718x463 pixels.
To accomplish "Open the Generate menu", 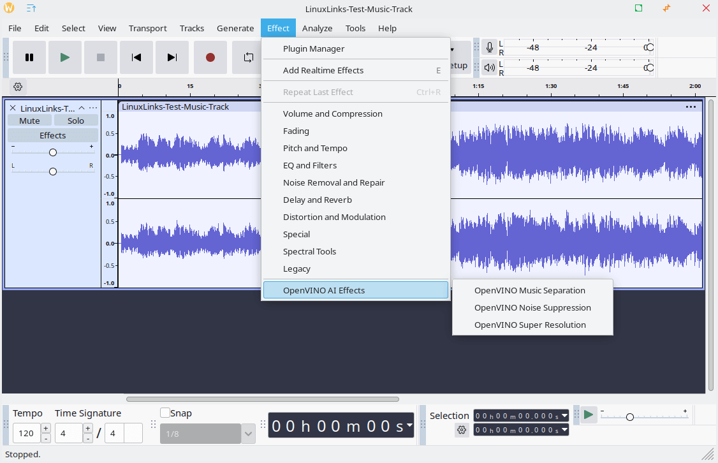I will tap(235, 29).
